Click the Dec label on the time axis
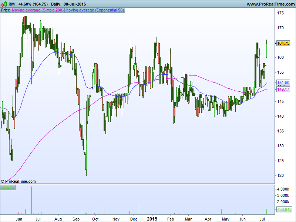Screen dimensions: 296x222 (x=134, y=219)
